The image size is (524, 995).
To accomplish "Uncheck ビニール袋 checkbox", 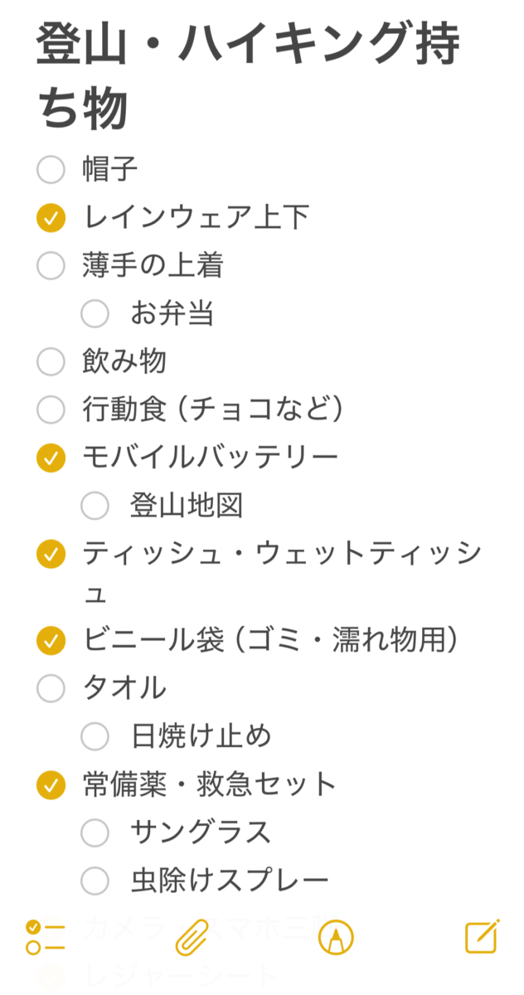I will pyautogui.click(x=51, y=640).
